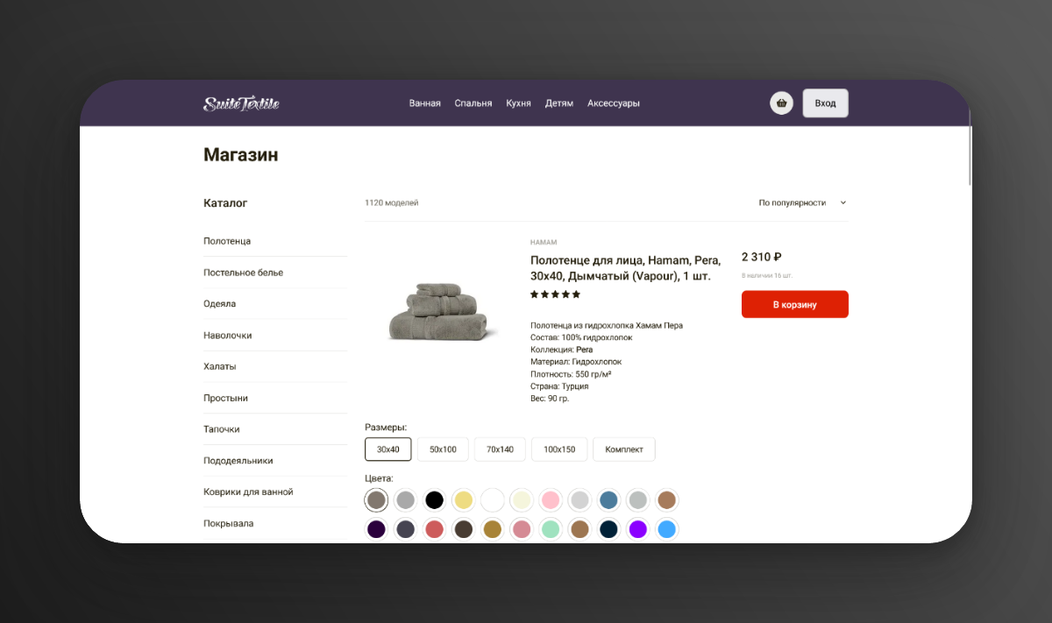The height and width of the screenshot is (623, 1052).
Task: Select the 70x140 size option
Action: coord(500,450)
